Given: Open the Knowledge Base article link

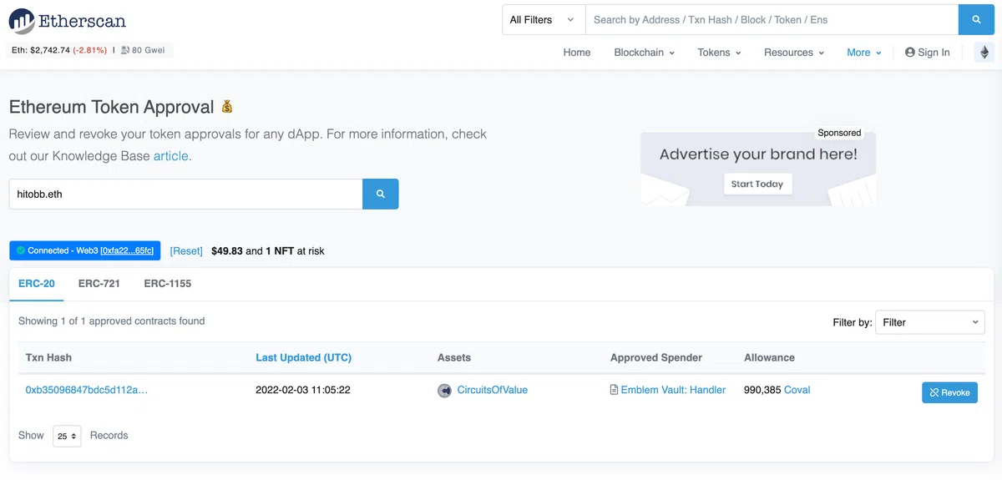Looking at the screenshot, I should point(171,156).
